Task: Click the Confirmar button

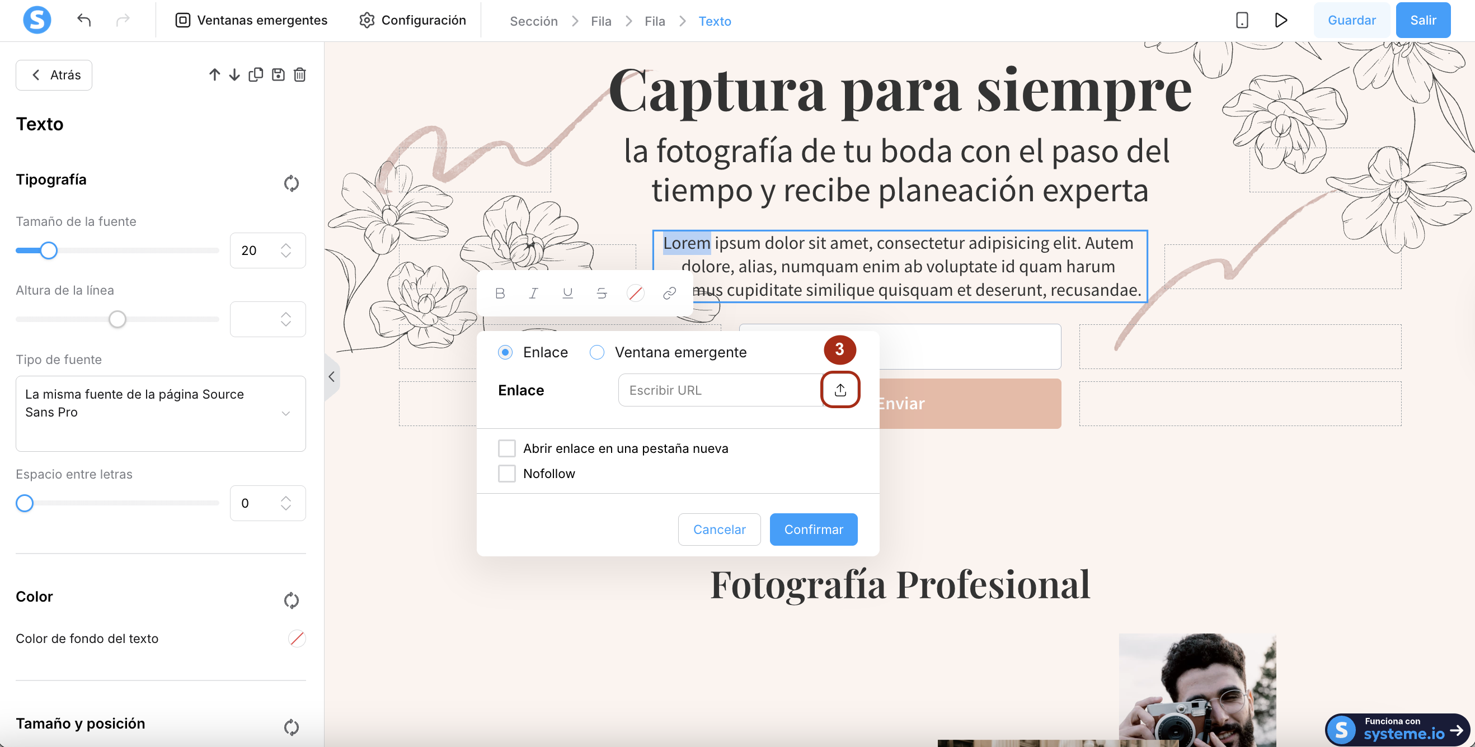Action: tap(813, 529)
